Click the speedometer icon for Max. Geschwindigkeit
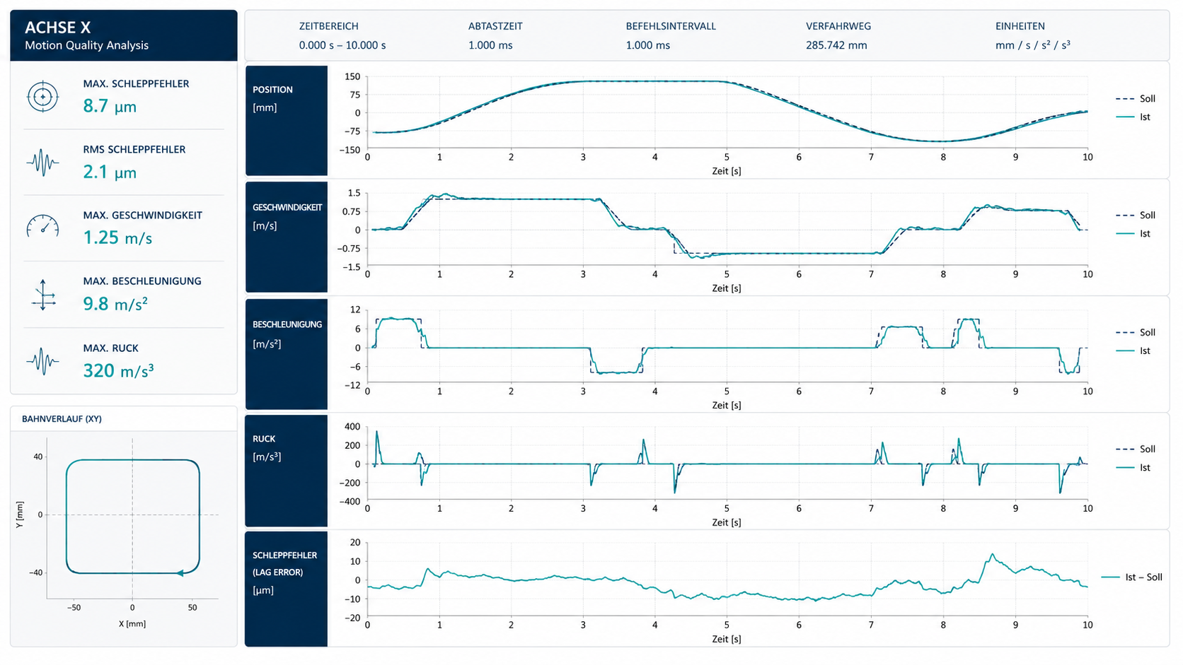Image resolution: width=1183 pixels, height=665 pixels. (x=42, y=226)
